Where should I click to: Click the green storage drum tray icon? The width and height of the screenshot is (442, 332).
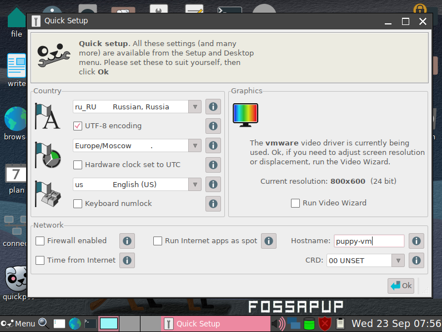coord(309,324)
